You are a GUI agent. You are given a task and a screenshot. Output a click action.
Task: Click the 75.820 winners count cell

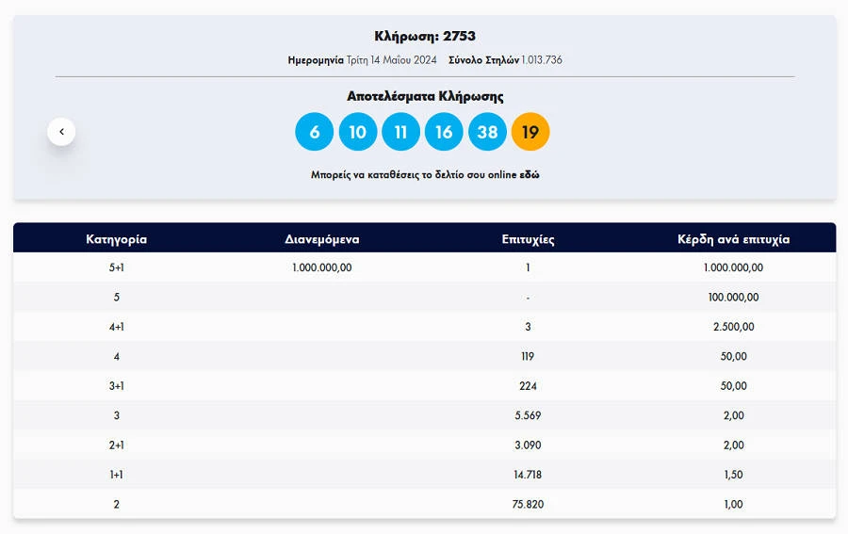tap(528, 504)
